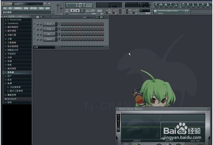The width and height of the screenshot is (213, 145).
Task: Select the highlighted 音色库 browser folder
Action: coord(17,72)
